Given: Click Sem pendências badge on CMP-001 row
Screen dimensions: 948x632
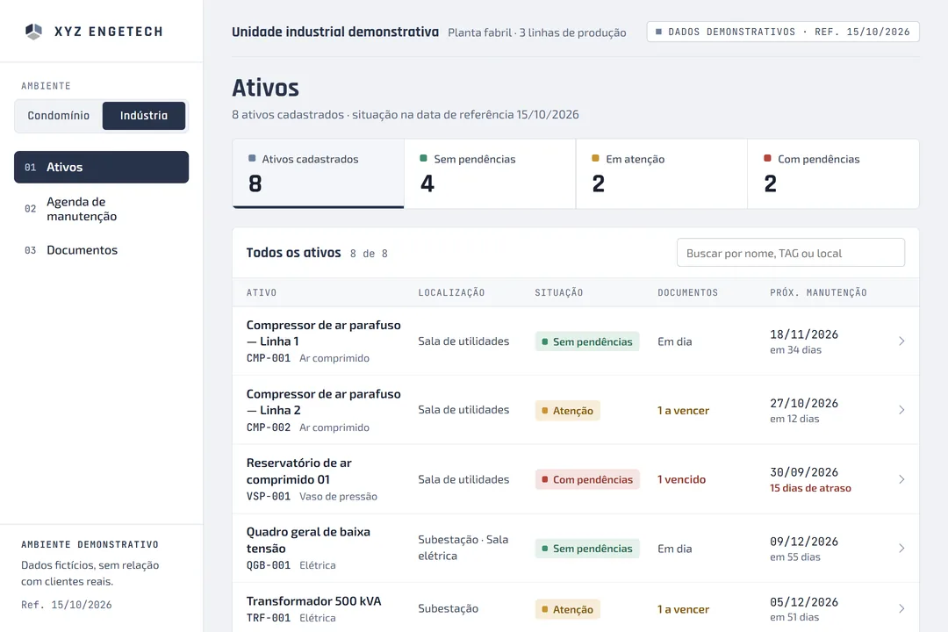Looking at the screenshot, I should click(587, 341).
